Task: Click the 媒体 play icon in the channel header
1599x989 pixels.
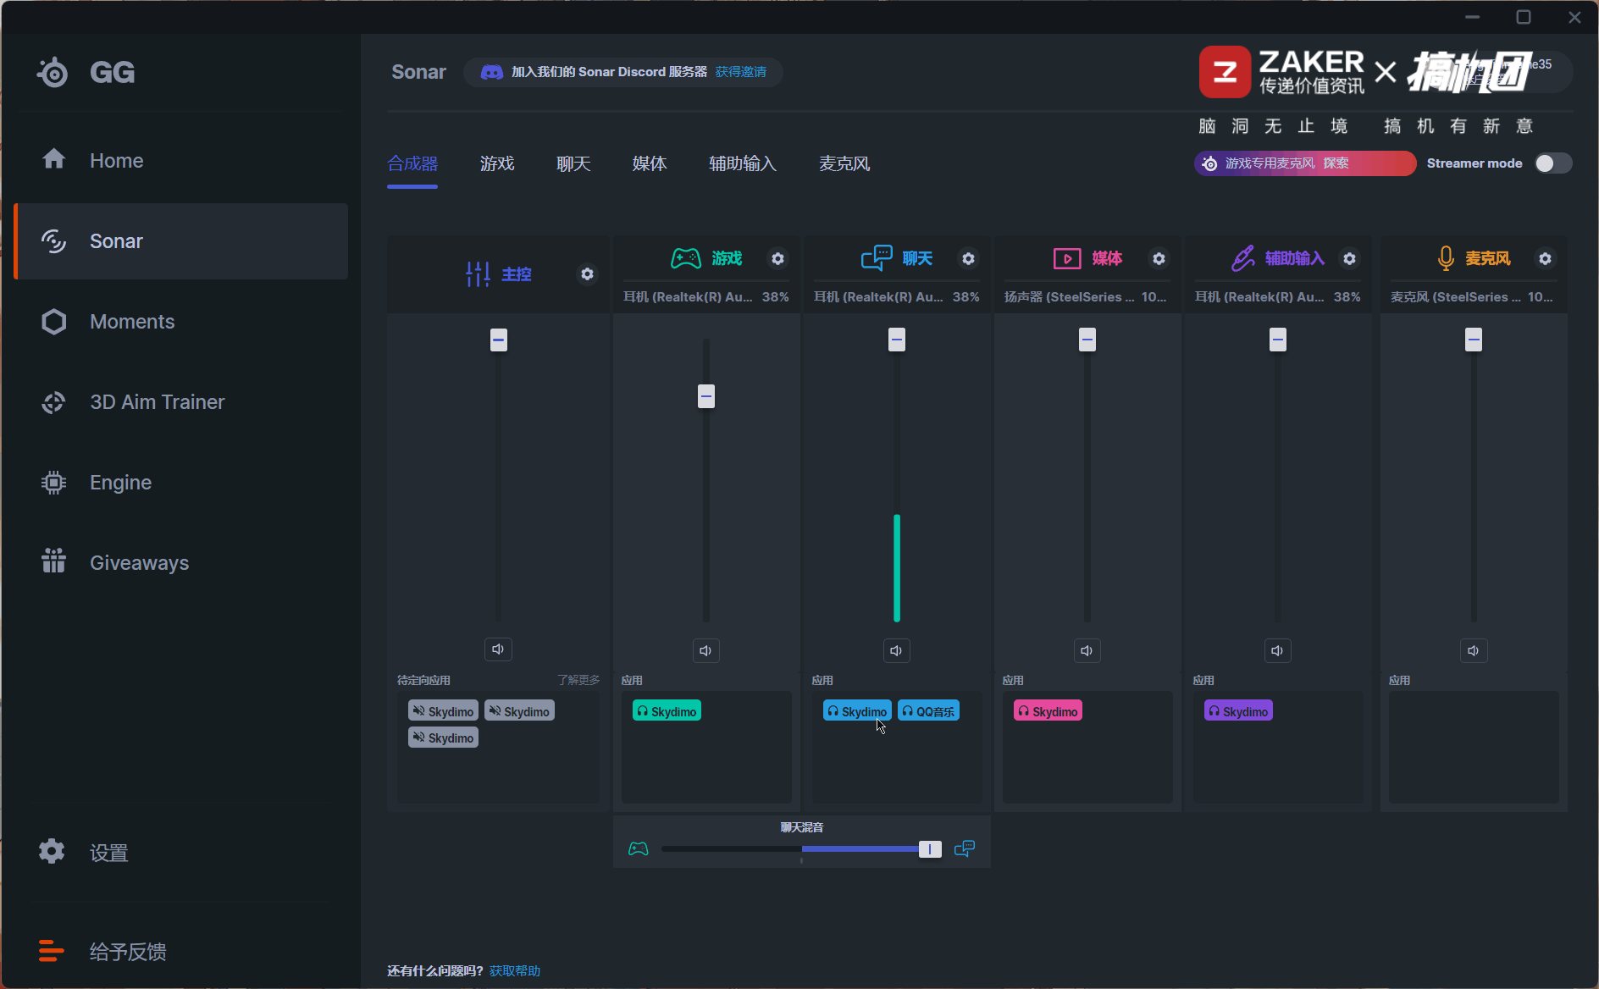Action: (x=1067, y=258)
